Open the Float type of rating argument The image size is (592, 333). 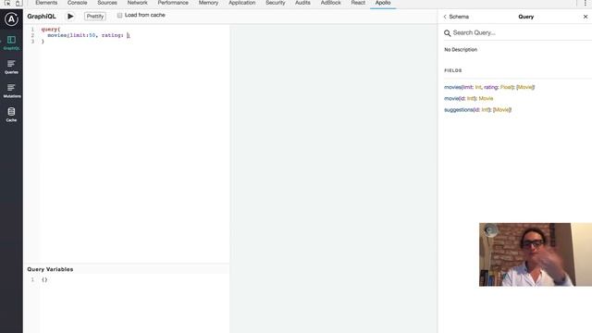point(506,87)
